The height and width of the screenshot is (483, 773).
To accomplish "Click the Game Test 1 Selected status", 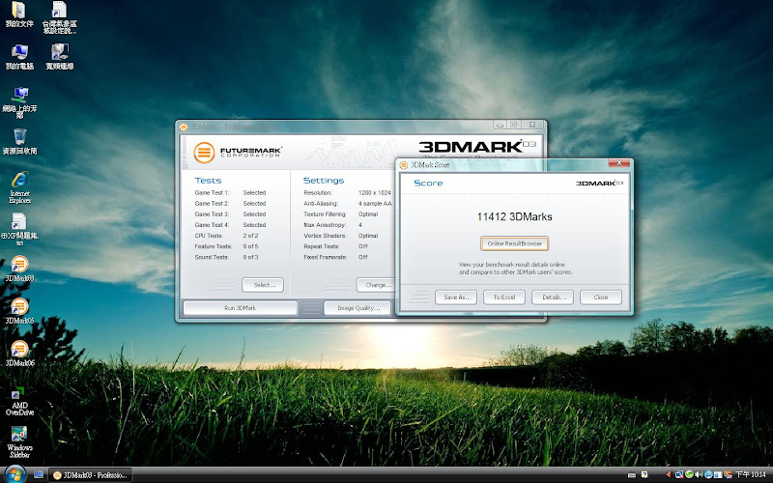I will coord(254,192).
